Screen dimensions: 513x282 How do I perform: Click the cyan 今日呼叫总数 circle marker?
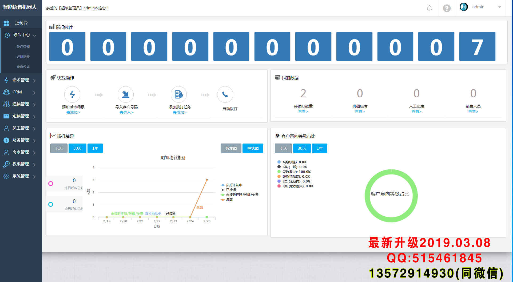pyautogui.click(x=51, y=204)
